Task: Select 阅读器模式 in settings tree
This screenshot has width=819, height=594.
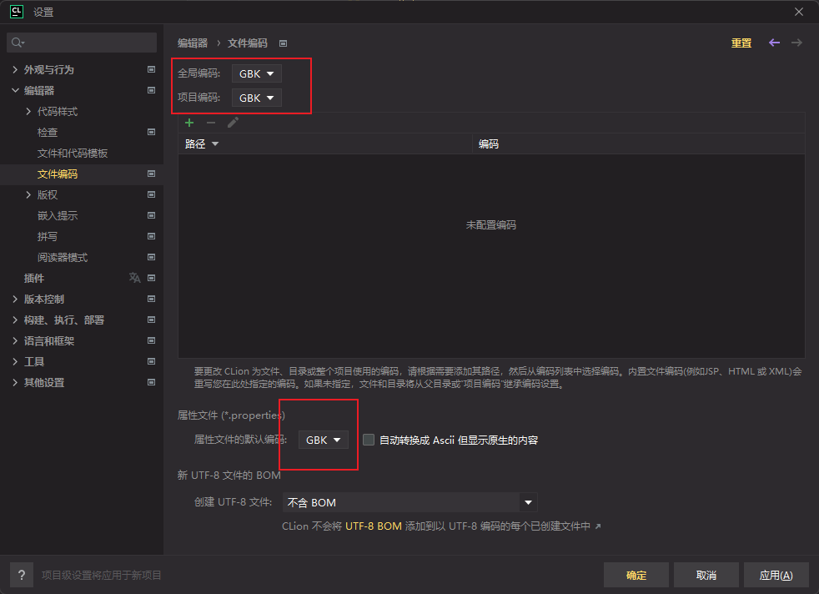Action: pyautogui.click(x=63, y=258)
